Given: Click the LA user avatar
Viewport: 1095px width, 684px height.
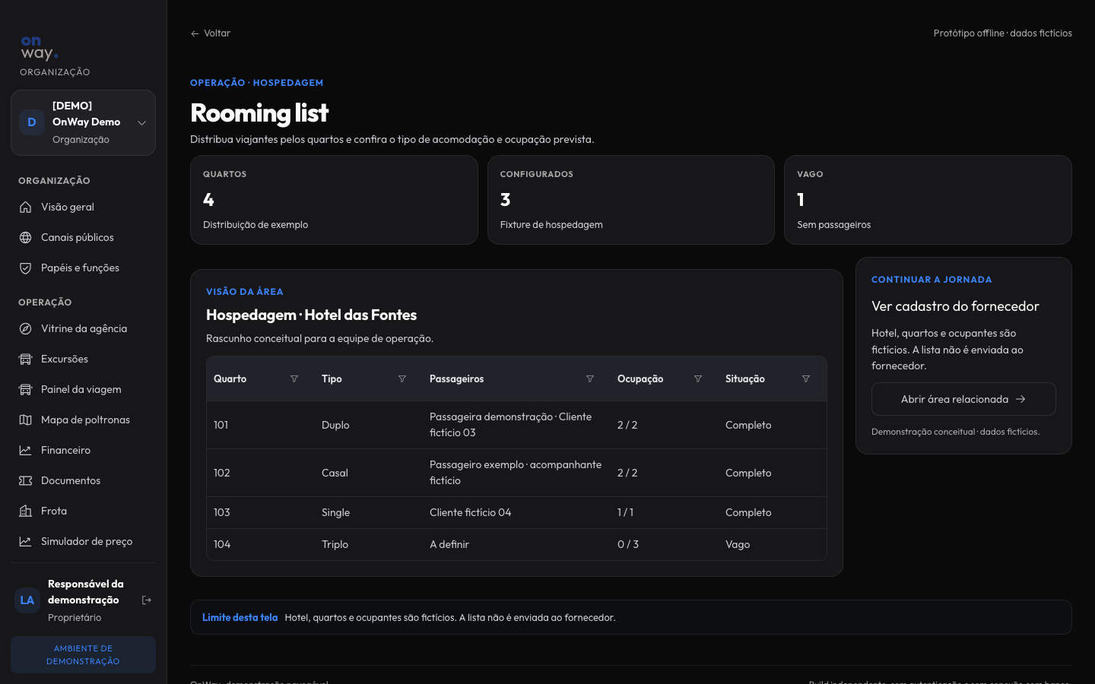Looking at the screenshot, I should [27, 600].
